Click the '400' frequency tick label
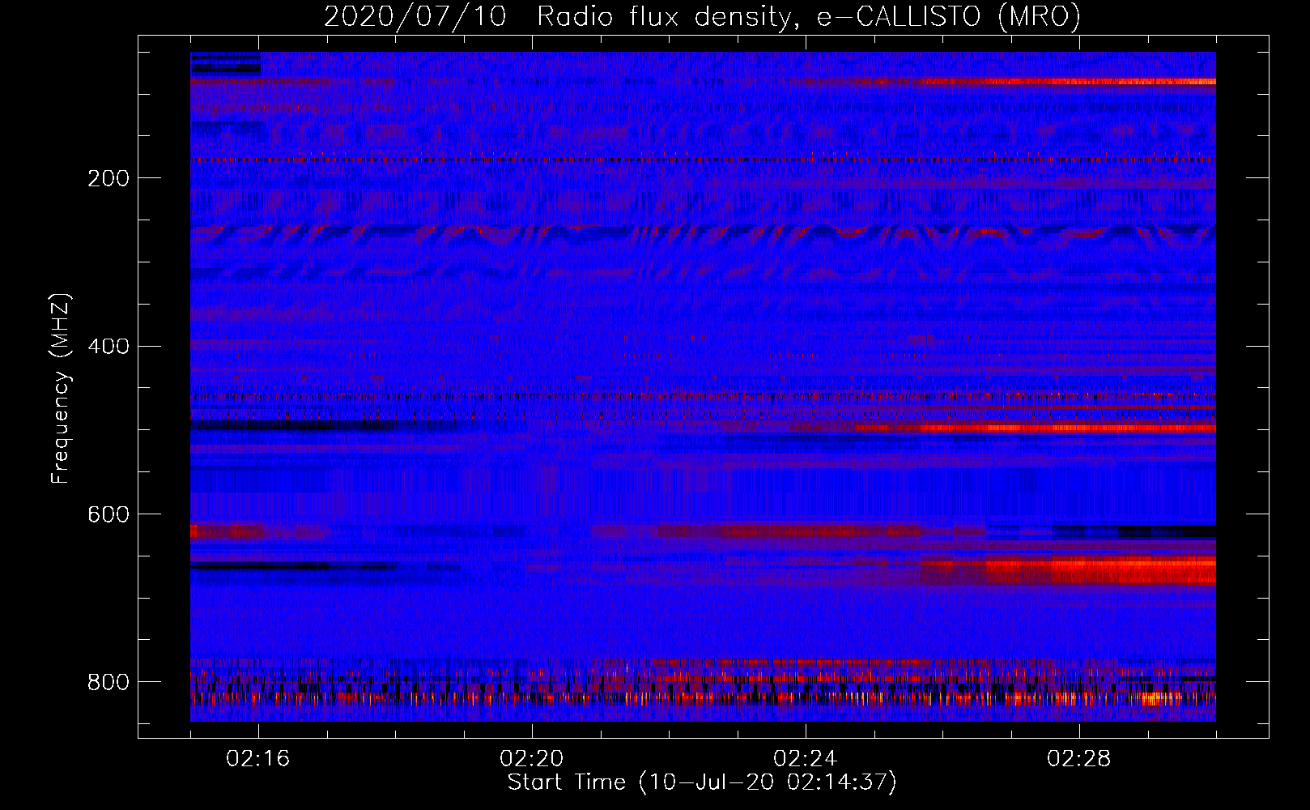Image resolution: width=1310 pixels, height=810 pixels. tap(108, 347)
